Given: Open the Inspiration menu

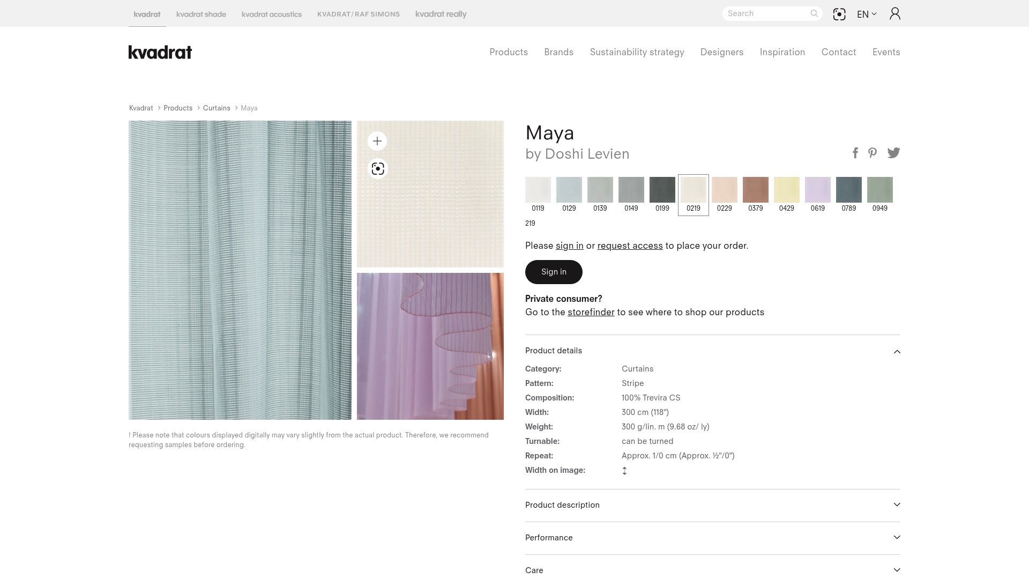Looking at the screenshot, I should tap(782, 53).
